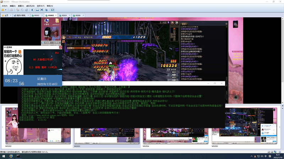Click the network tray icon
The height and width of the screenshot is (159, 284).
coord(258,156)
